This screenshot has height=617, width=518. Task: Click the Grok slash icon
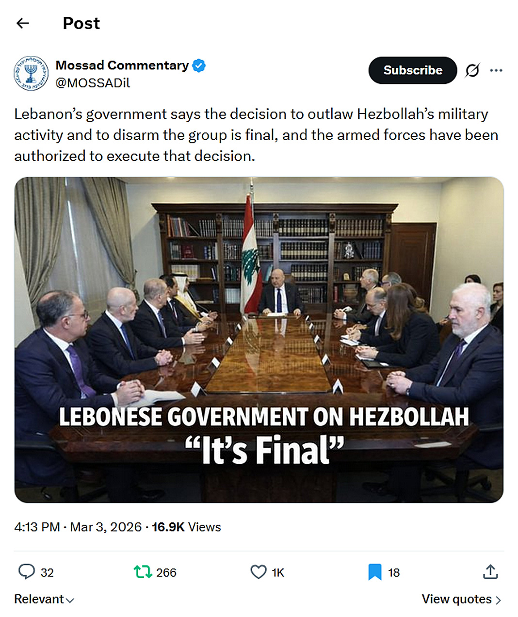pos(472,71)
